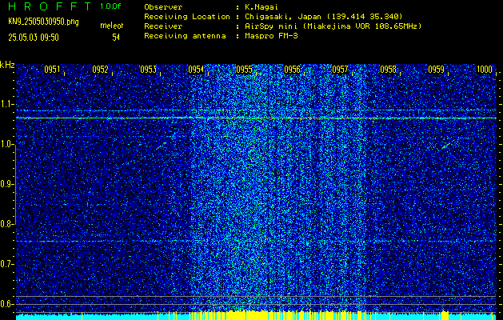Select the 0.6 frequency axis label
This screenshot has height=320, width=503.
point(7,304)
